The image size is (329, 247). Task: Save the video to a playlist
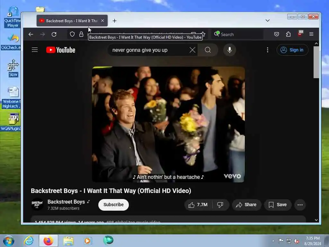[278, 205]
